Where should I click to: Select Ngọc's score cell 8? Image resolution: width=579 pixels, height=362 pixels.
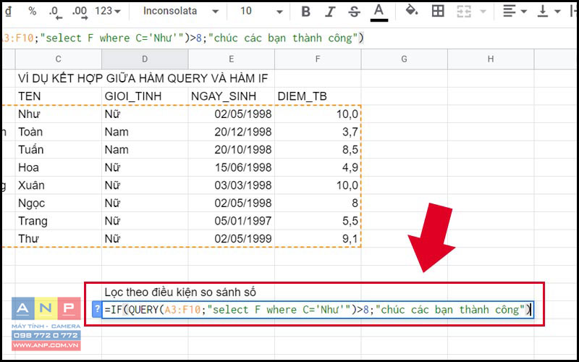318,203
